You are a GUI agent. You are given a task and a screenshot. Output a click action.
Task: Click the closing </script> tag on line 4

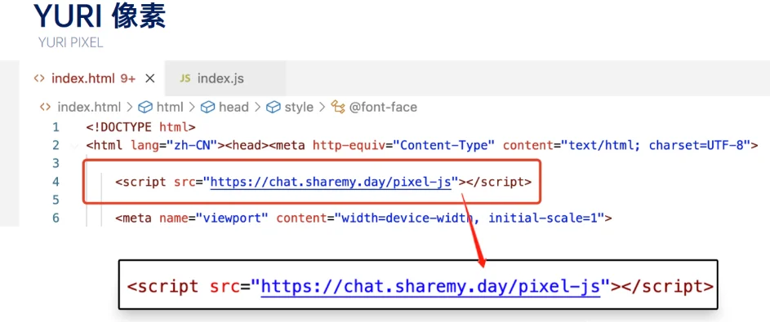tap(498, 183)
